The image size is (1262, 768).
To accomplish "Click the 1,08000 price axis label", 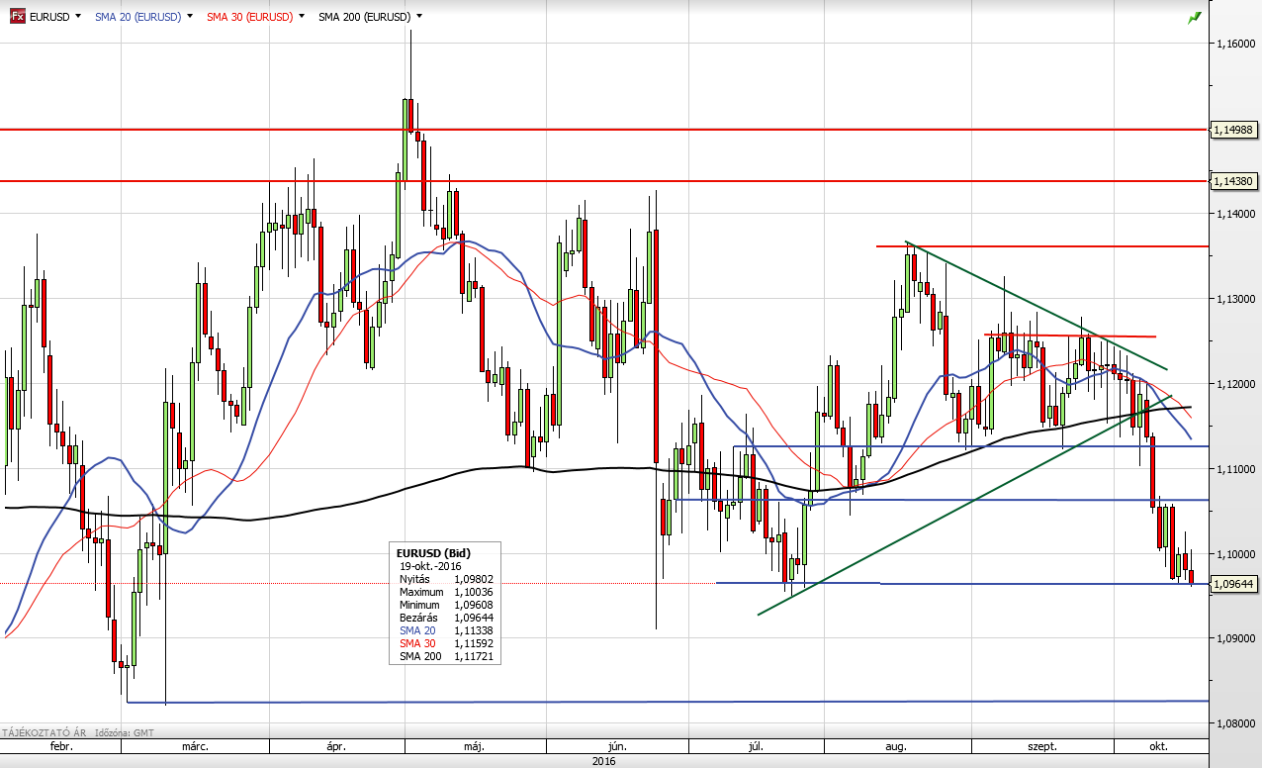I will [x=1237, y=724].
